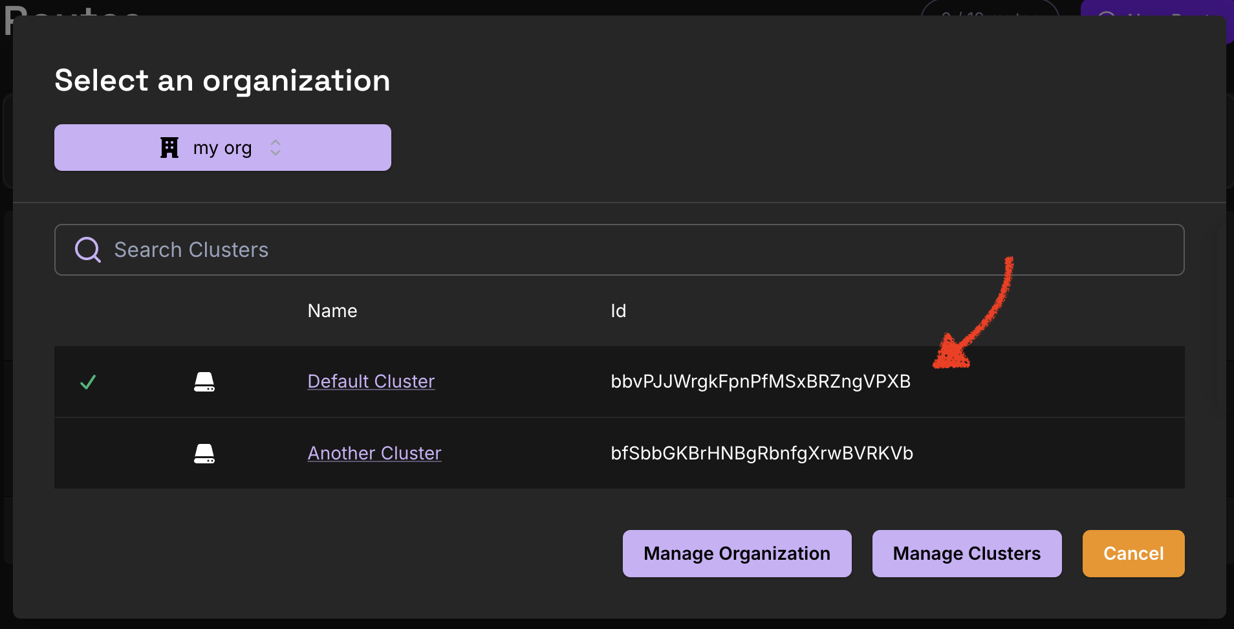
Task: Cancel the organization selection dialog
Action: pos(1134,553)
